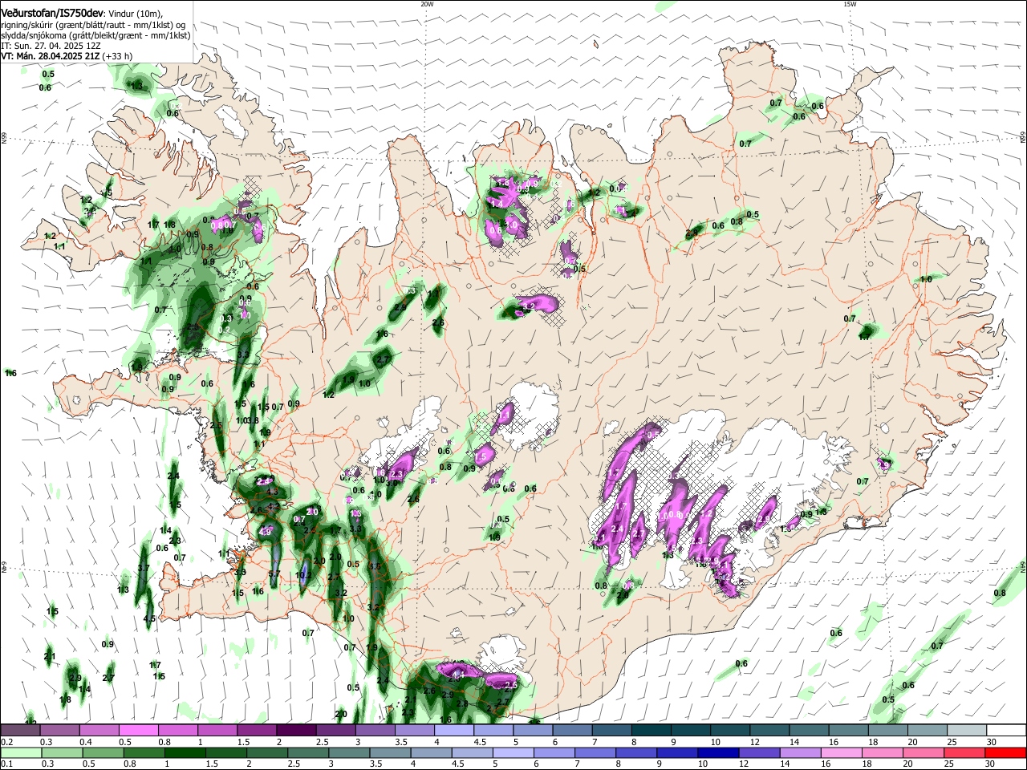Pick the rain legend swatch for 4
Screen dimensions: 1027x770
click(x=432, y=752)
